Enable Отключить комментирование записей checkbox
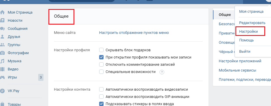The image size is (271, 106). tap(101, 65)
